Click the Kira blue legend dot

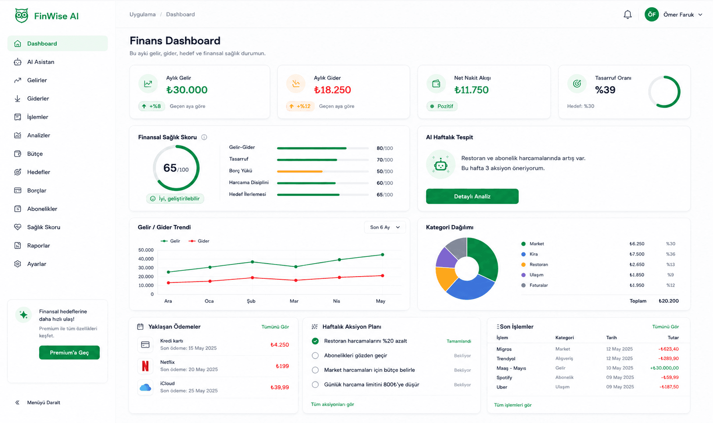pos(523,254)
